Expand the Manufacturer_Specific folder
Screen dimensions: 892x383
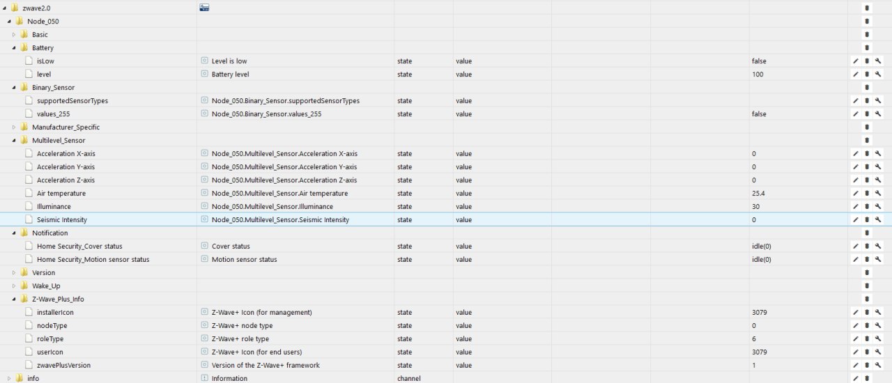click(x=14, y=127)
